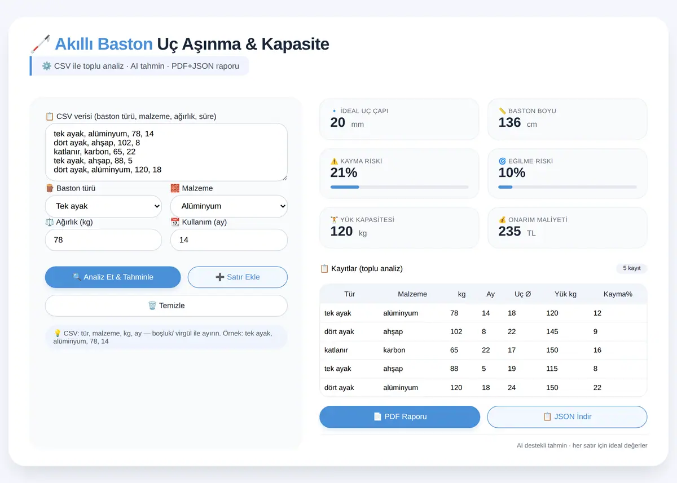Image resolution: width=677 pixels, height=483 pixels.
Task: Generate the PDF Raporu
Action: (400, 416)
